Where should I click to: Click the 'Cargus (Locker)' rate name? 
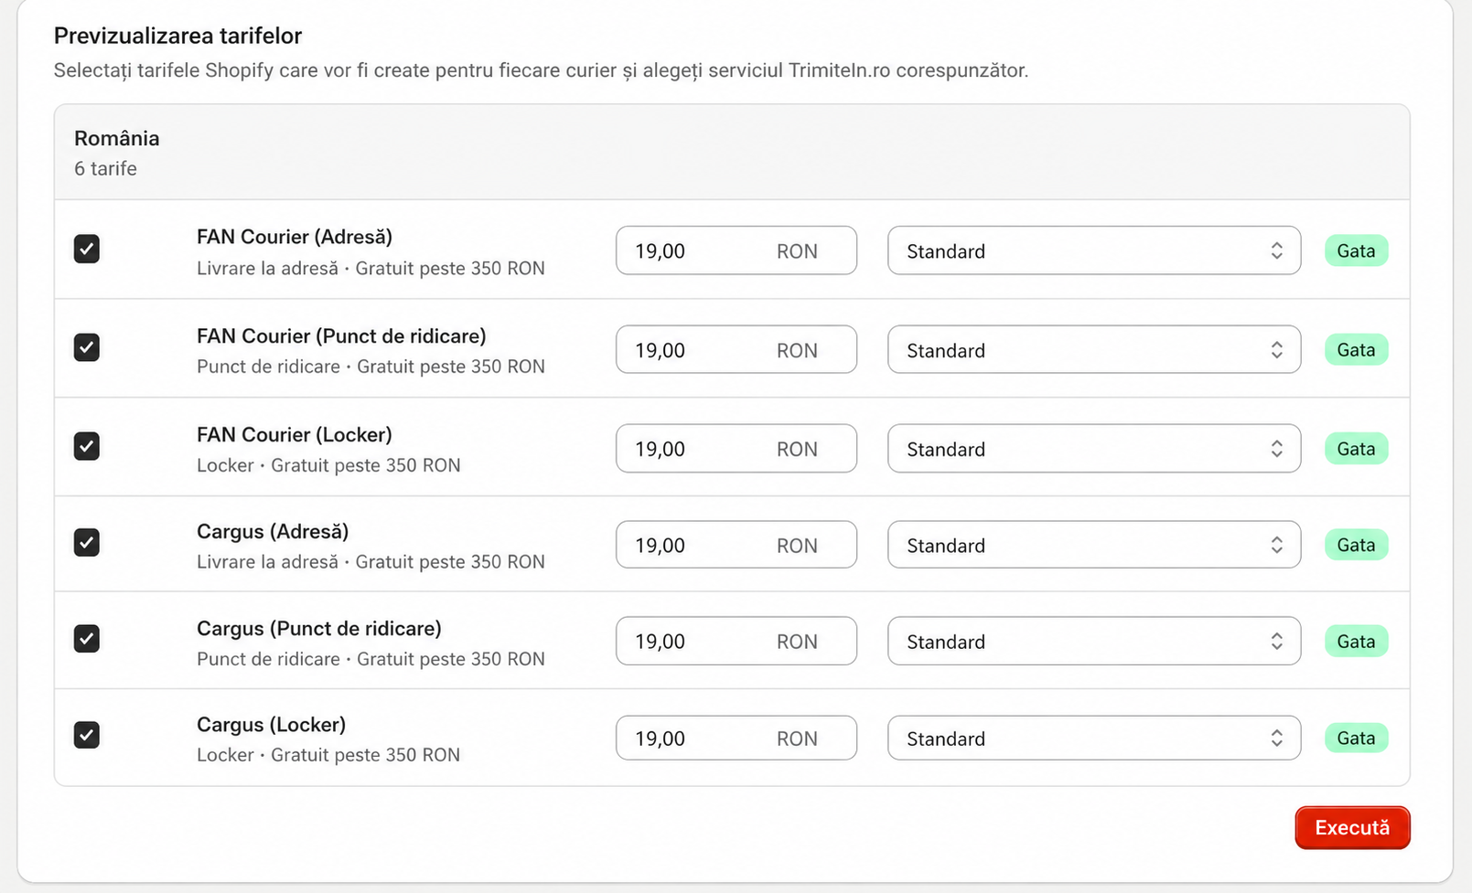(x=272, y=725)
